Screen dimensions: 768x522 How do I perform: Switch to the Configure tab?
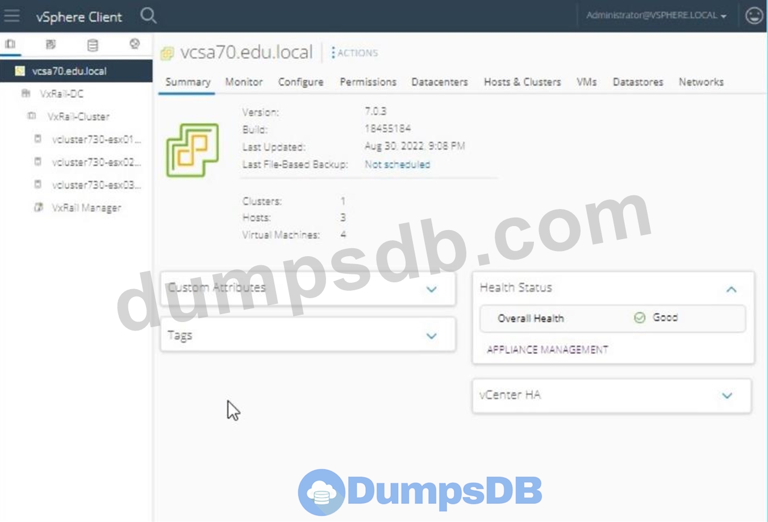300,82
